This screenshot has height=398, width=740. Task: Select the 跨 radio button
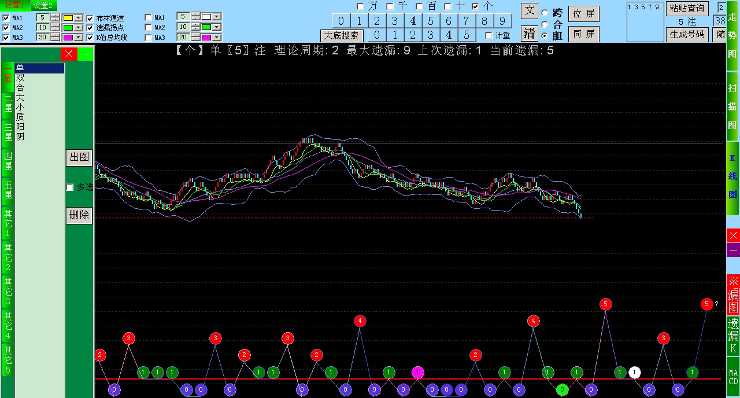(545, 13)
